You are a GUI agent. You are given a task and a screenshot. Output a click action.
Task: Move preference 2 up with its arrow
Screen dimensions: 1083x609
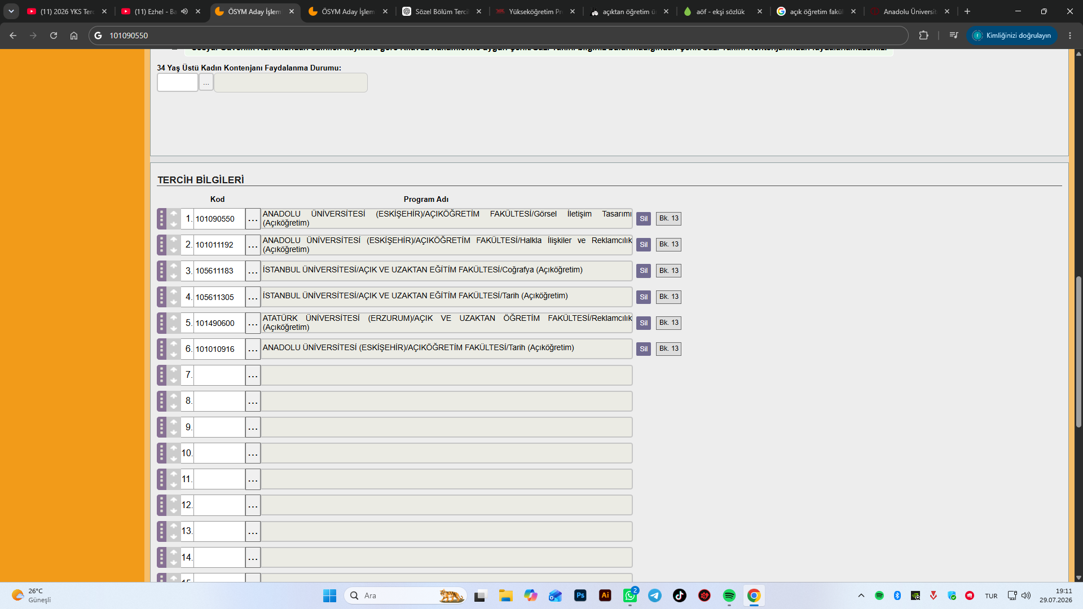[174, 240]
